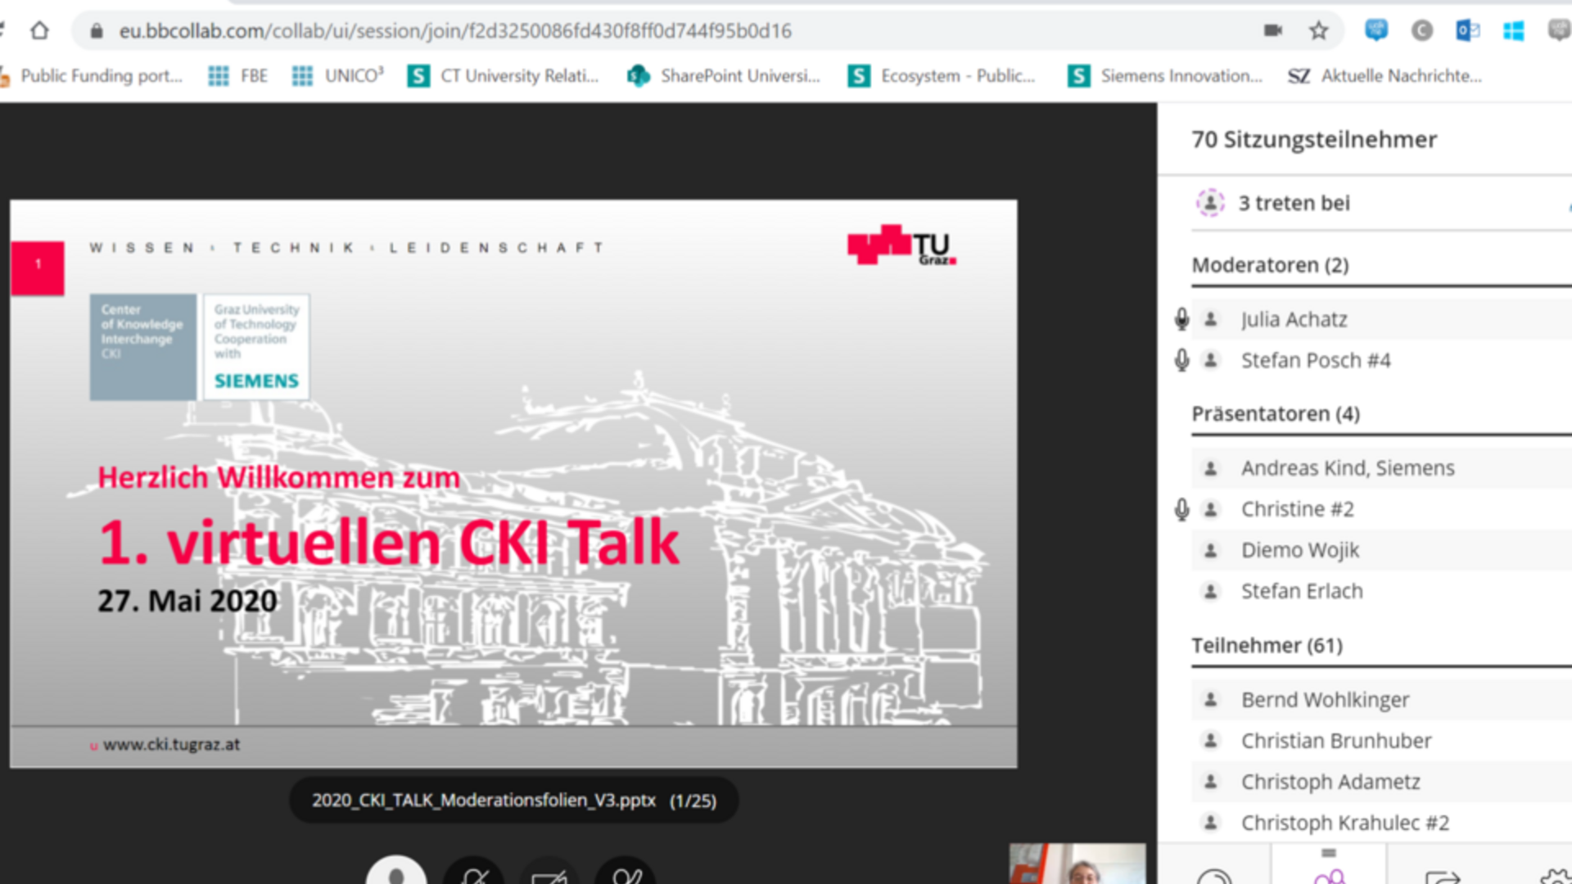Select avatar of Stefan Erlach
Image resolution: width=1572 pixels, height=884 pixels.
click(x=1211, y=591)
